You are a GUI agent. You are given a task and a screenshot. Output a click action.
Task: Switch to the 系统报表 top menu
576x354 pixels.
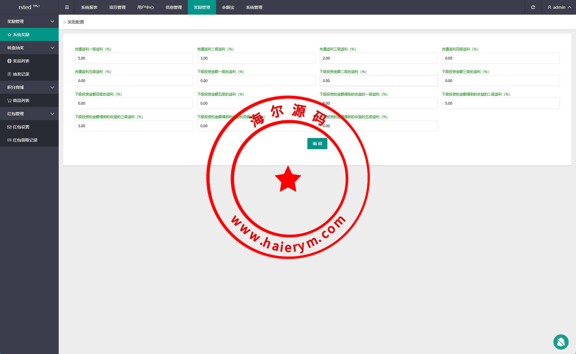(89, 7)
